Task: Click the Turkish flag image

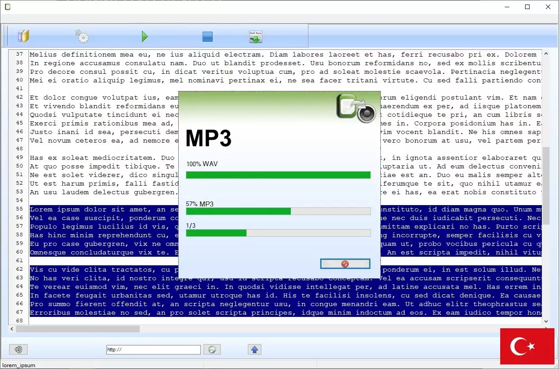Action: (527, 346)
